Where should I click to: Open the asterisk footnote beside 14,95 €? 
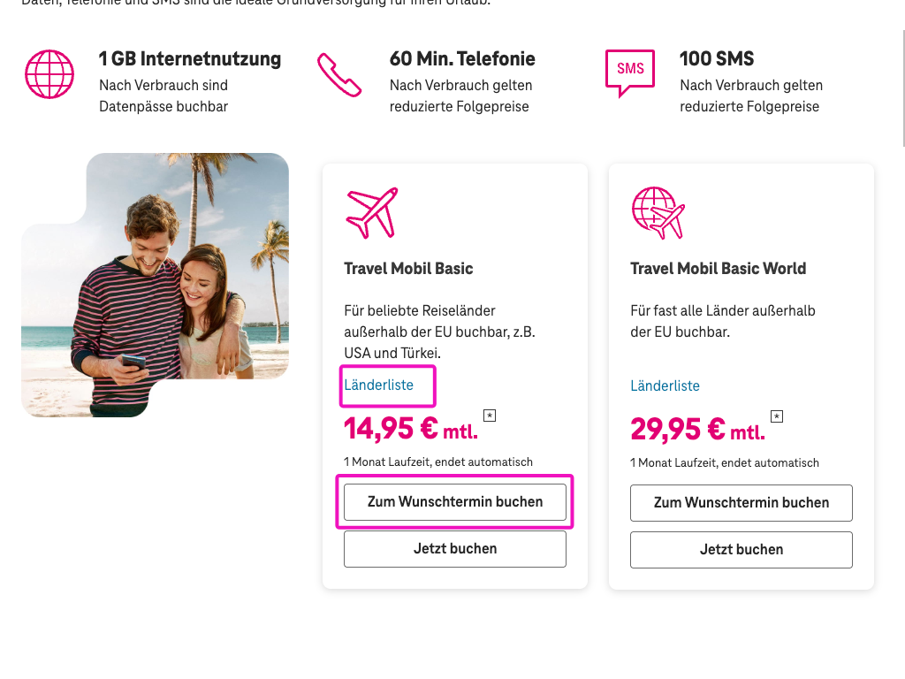click(x=489, y=415)
